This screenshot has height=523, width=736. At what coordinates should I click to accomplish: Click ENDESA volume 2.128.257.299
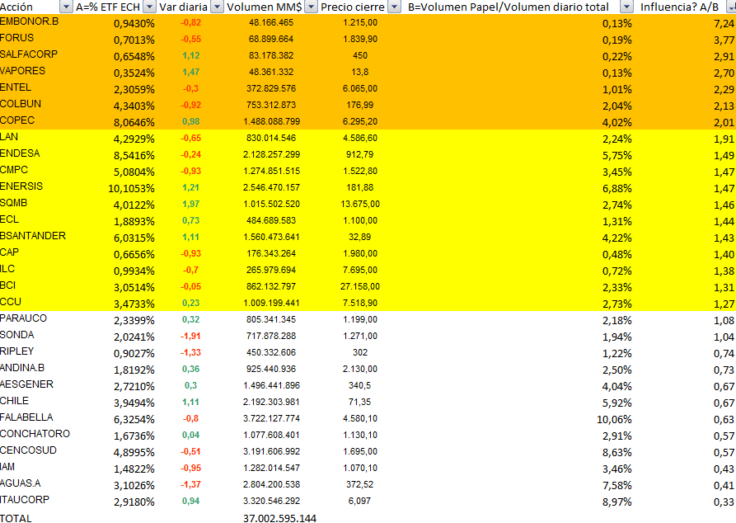[x=271, y=154]
